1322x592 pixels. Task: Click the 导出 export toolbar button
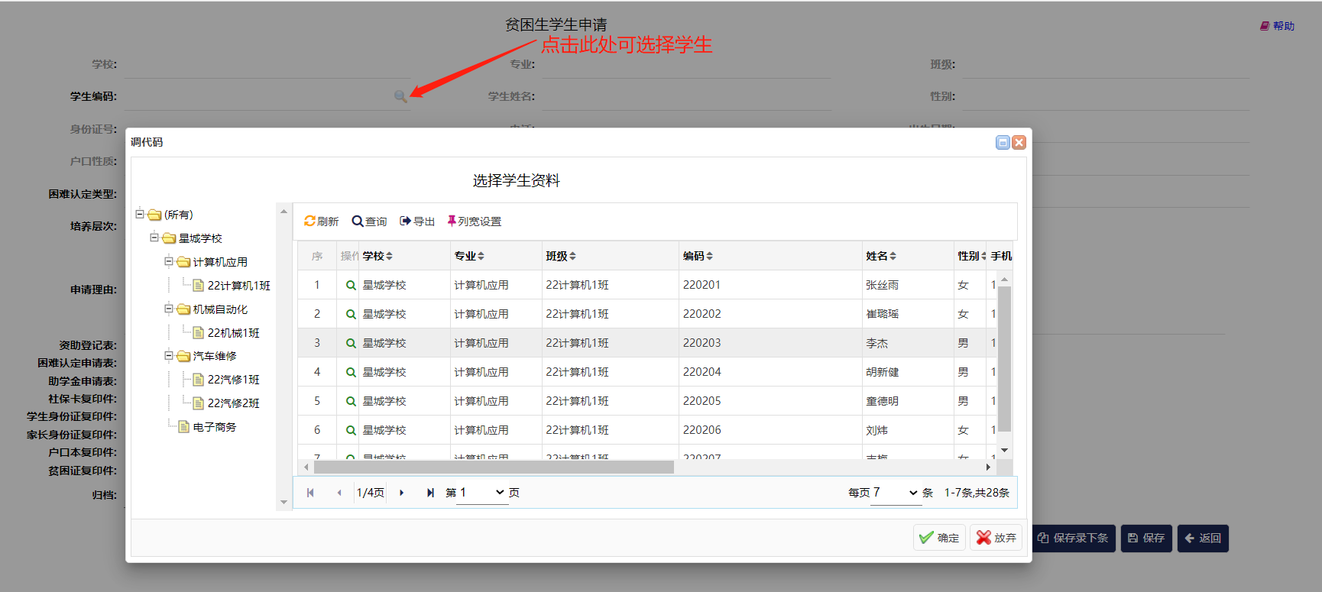tap(417, 222)
